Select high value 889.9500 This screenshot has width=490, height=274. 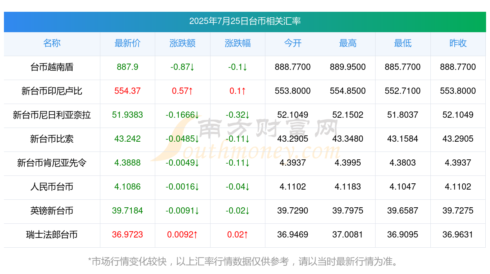(x=348, y=67)
